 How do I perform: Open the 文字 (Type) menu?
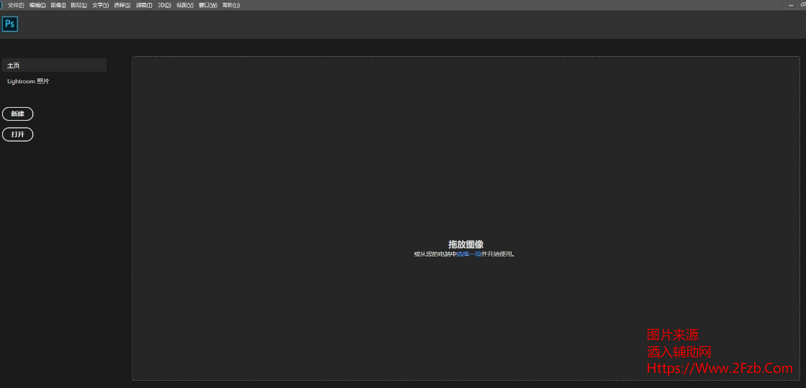[x=101, y=5]
